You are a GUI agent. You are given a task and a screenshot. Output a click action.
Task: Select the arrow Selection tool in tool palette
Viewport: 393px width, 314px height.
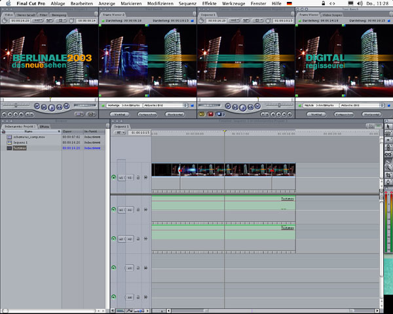click(x=388, y=127)
